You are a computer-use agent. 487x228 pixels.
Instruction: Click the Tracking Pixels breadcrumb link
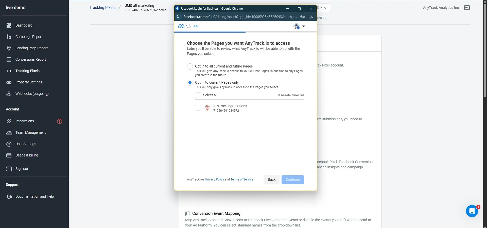102,8
